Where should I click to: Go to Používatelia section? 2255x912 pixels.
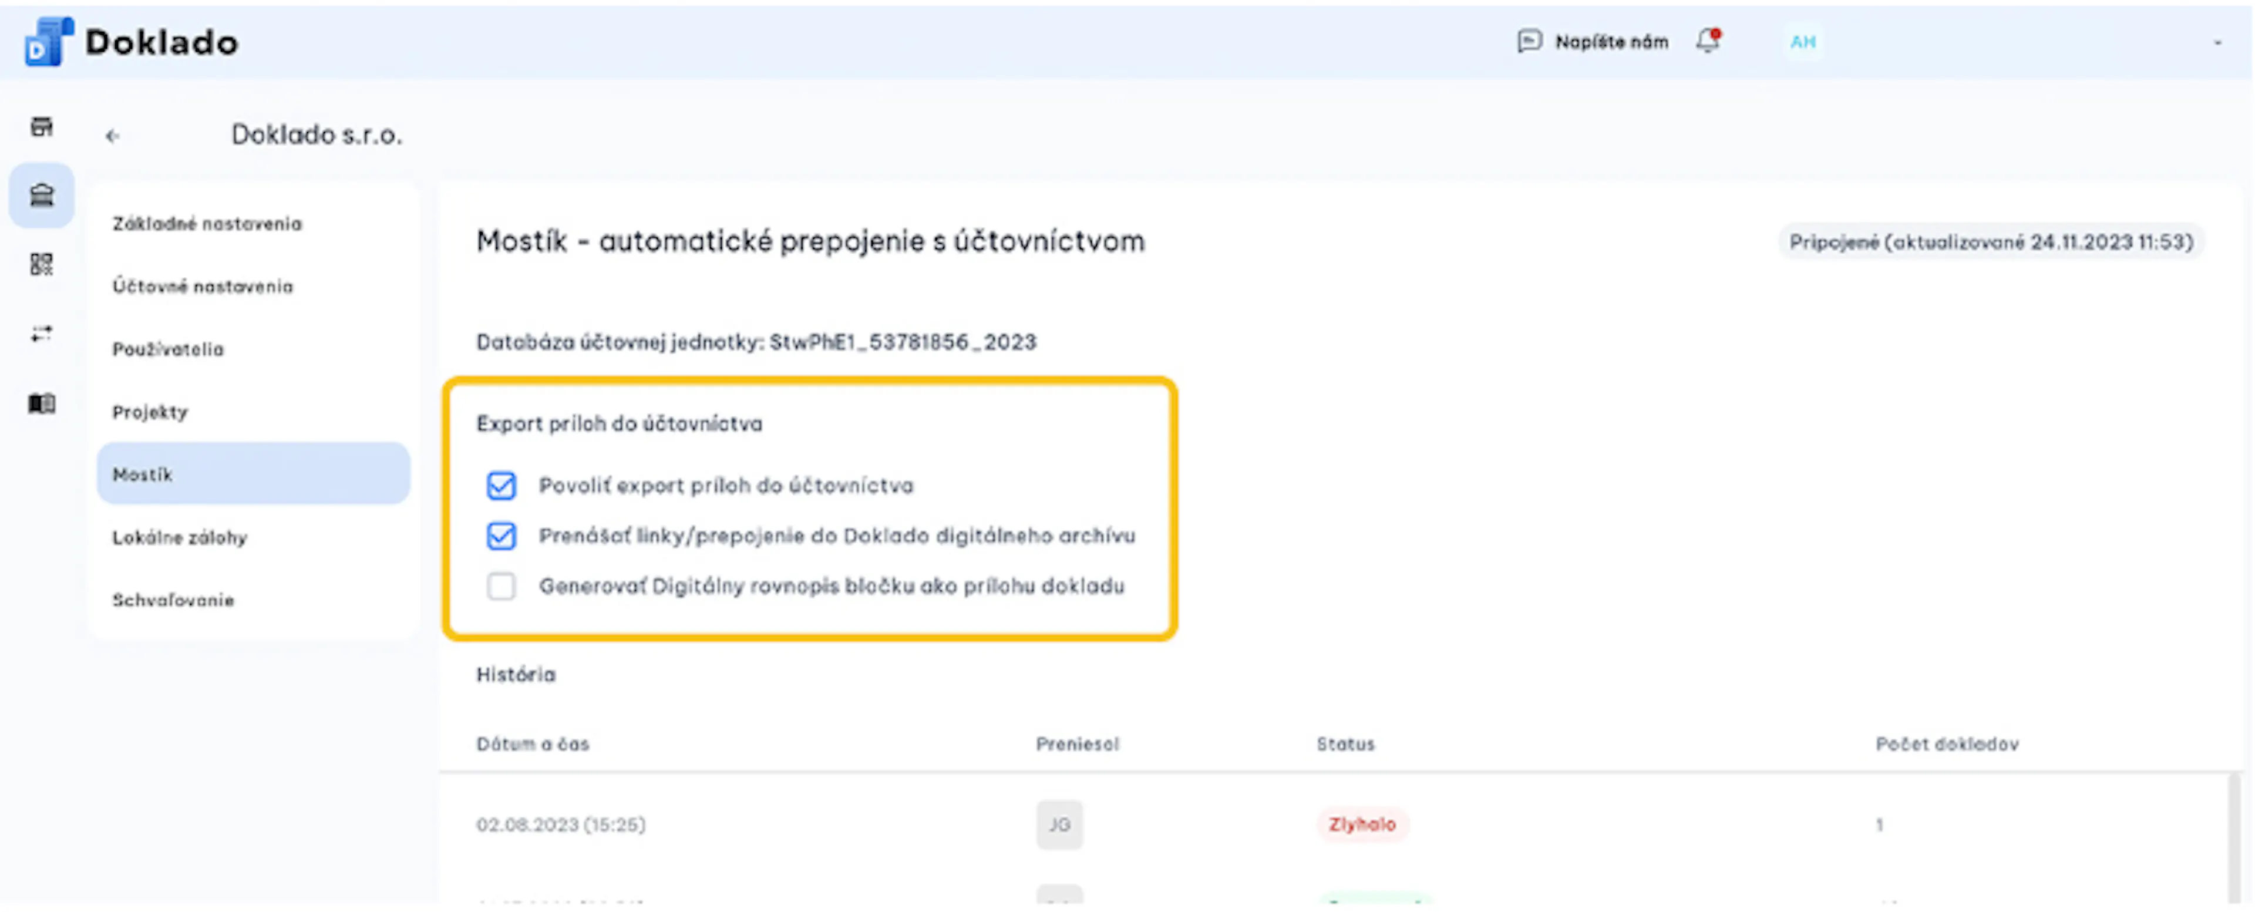168,349
